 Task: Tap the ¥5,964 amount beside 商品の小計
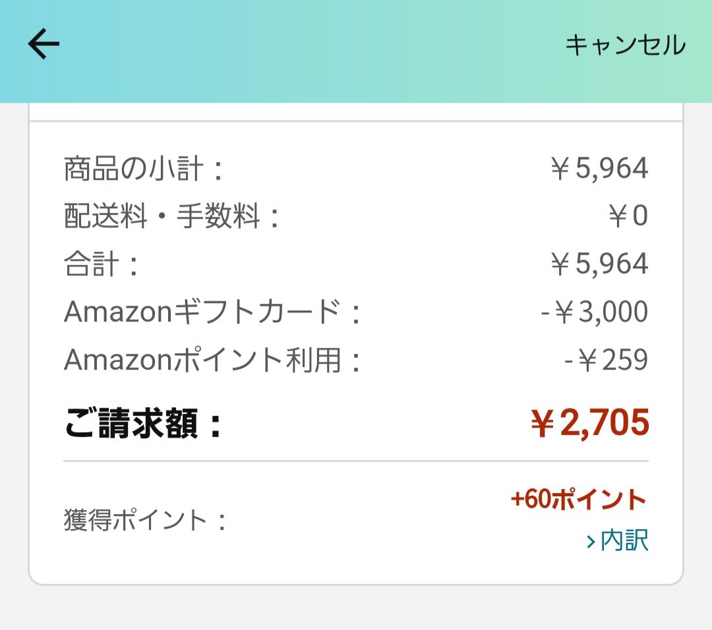point(599,169)
